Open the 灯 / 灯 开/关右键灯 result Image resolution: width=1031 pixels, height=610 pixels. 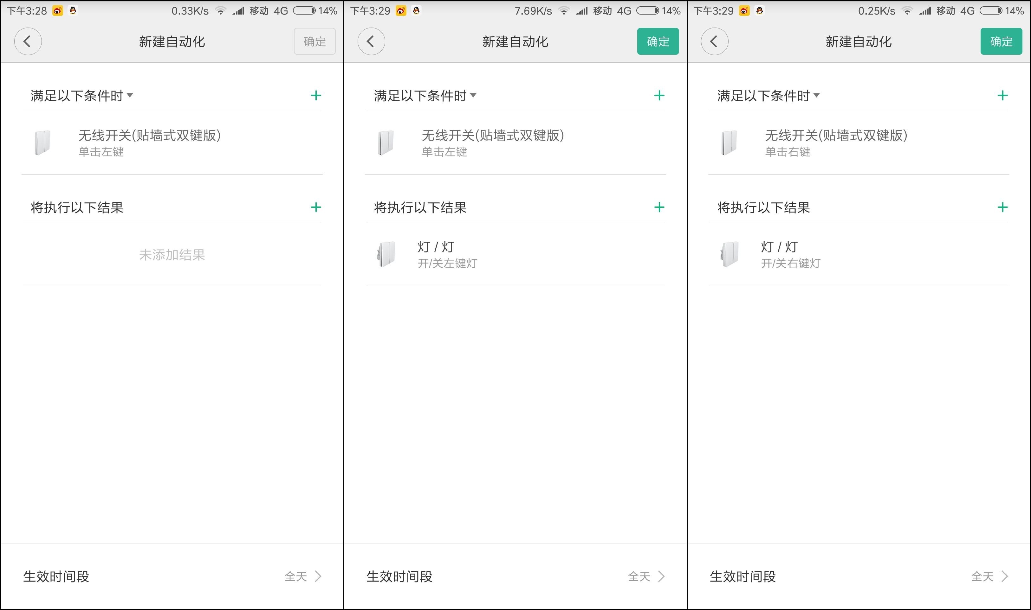pyautogui.click(x=859, y=254)
